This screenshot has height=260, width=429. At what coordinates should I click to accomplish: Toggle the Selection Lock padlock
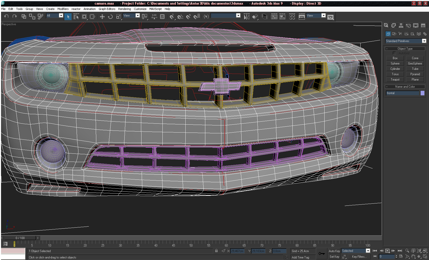(x=216, y=251)
